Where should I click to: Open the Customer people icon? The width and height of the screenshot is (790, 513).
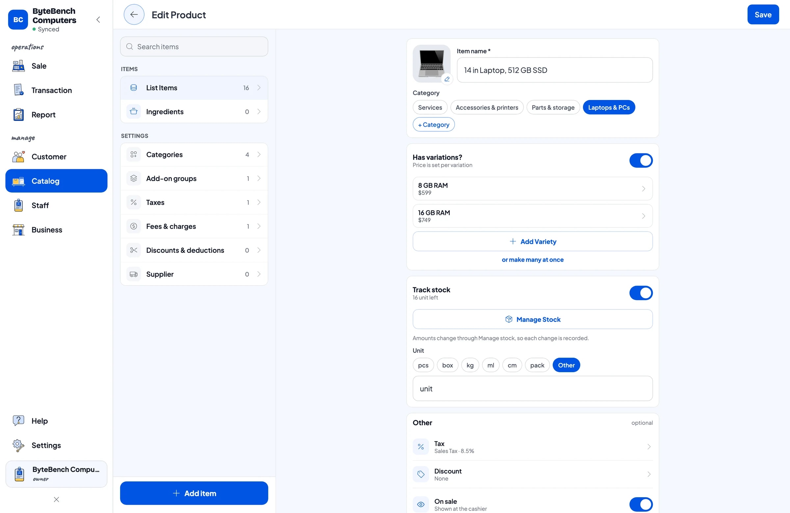tap(18, 157)
